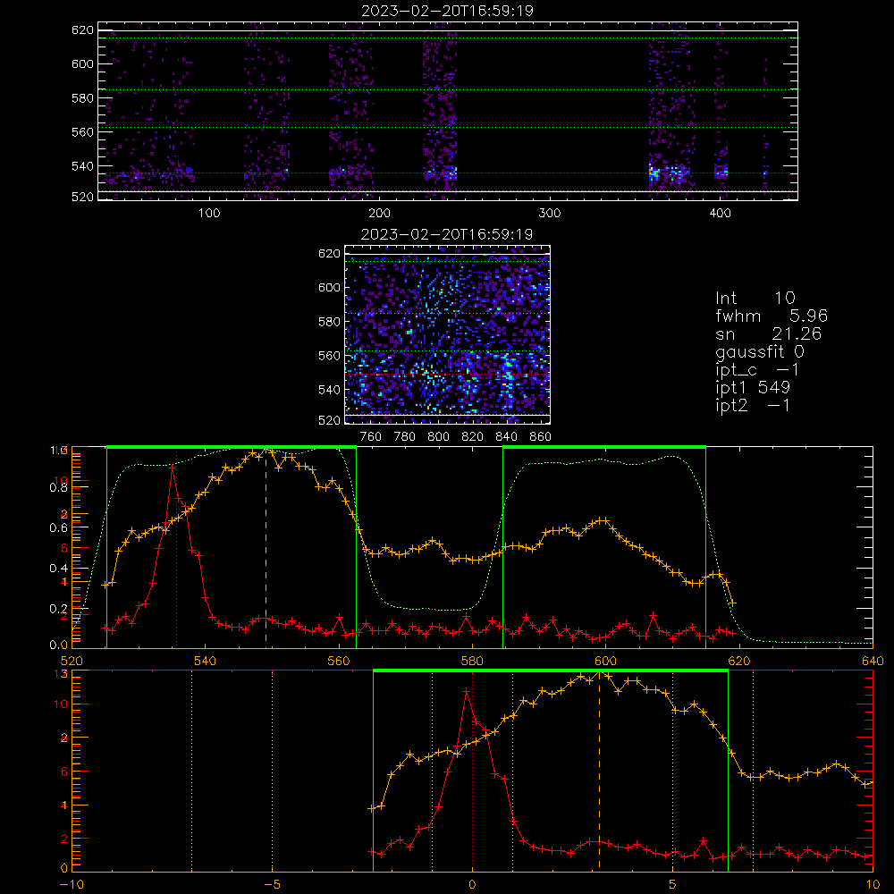The image size is (894, 894).
Task: Select the 'gaussfit 0' readout line
Action: click(x=759, y=351)
